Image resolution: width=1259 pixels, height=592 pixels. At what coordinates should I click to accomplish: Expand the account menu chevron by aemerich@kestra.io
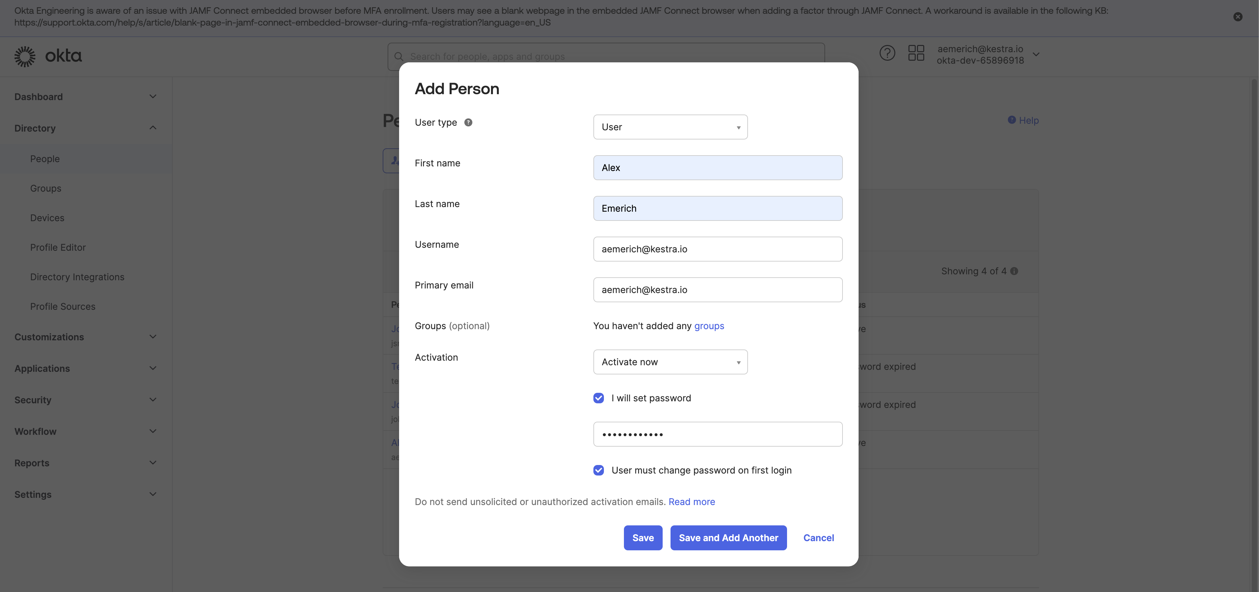1035,55
